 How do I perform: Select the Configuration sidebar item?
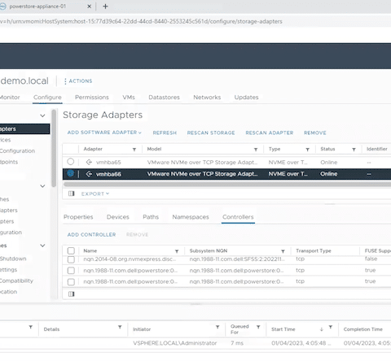coord(17,151)
